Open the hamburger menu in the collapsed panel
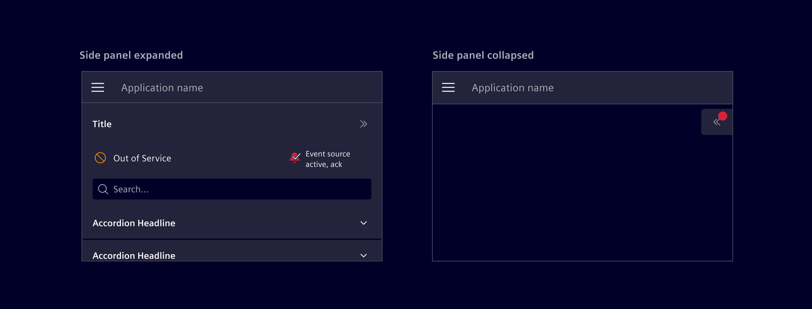Image resolution: width=812 pixels, height=309 pixels. [448, 87]
